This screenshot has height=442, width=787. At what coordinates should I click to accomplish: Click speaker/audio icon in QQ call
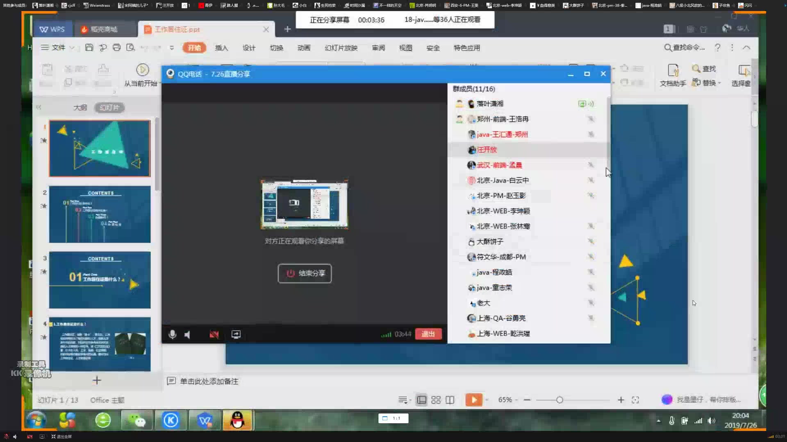(188, 334)
